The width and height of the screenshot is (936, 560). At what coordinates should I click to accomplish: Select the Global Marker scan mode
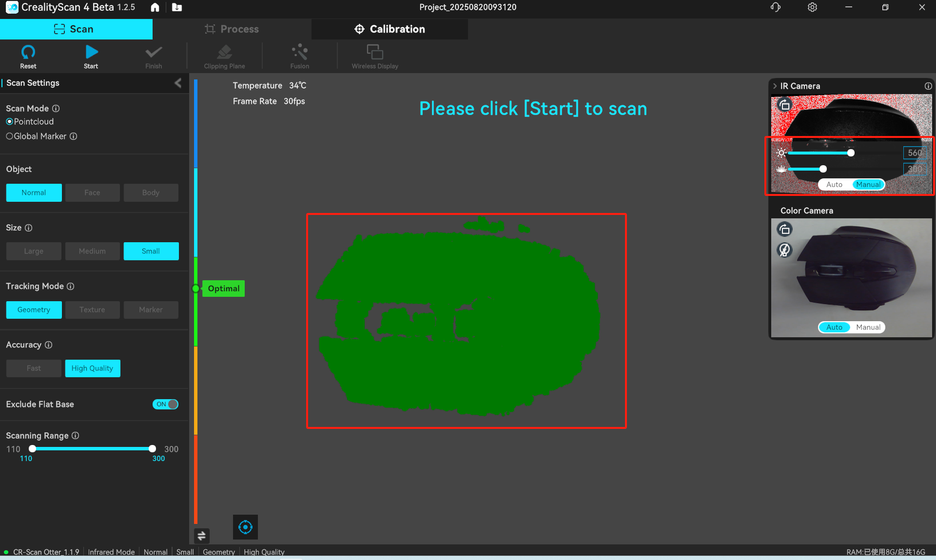tap(10, 136)
